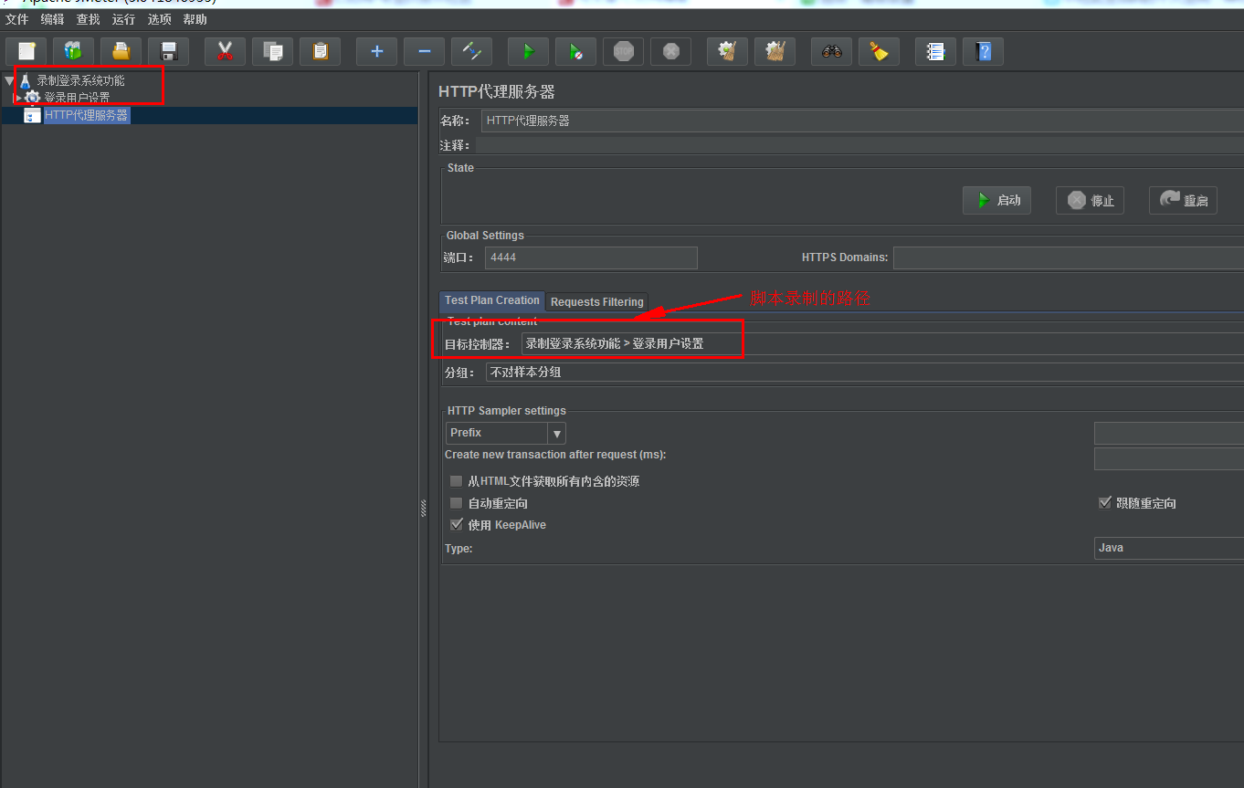The height and width of the screenshot is (788, 1244).
Task: Click the 名称 input field
Action: (x=862, y=121)
